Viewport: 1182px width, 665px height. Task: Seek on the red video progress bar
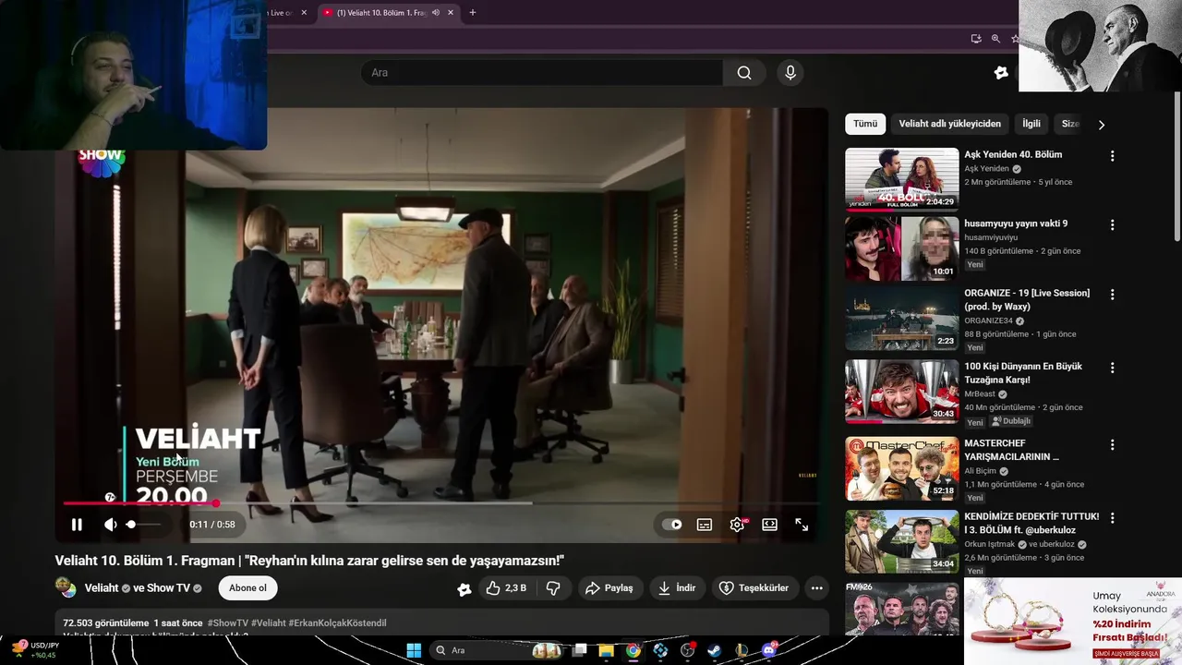[441, 503]
